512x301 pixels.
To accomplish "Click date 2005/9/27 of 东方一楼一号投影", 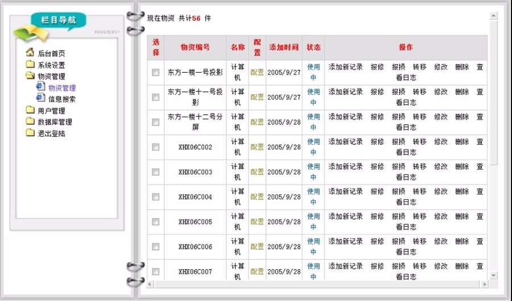I will (284, 72).
